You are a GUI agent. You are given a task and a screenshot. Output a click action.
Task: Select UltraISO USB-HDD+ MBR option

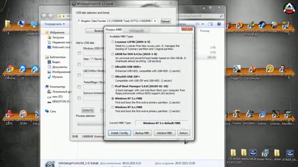[113, 67]
